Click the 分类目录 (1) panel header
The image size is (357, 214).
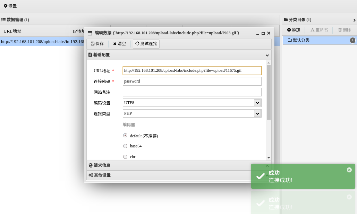[320, 20]
